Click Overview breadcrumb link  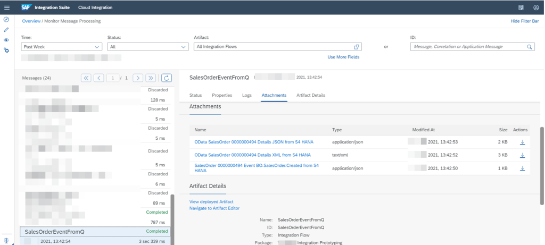click(x=31, y=21)
